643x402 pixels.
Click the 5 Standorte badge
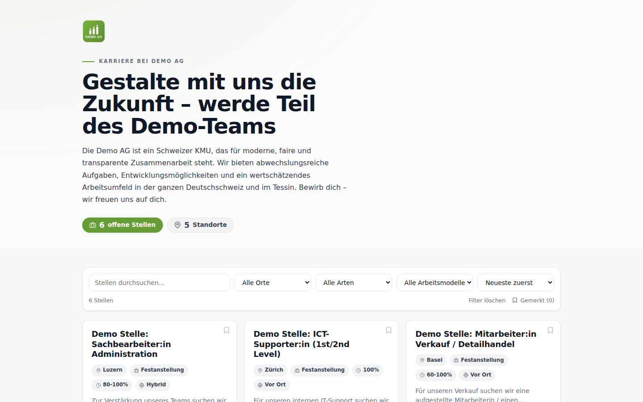point(200,225)
